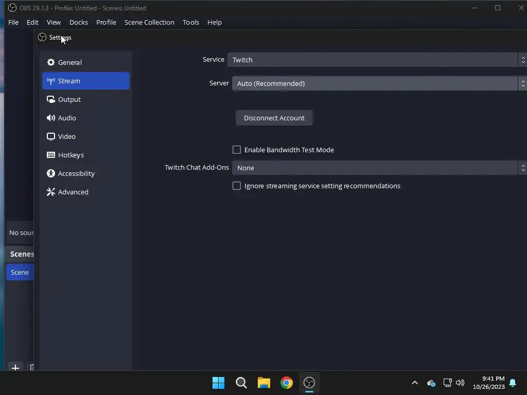Launch Google Chrome from taskbar
527x395 pixels.
tap(286, 383)
